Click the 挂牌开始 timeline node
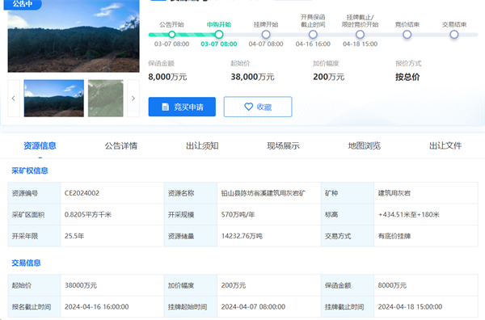 tap(266, 34)
